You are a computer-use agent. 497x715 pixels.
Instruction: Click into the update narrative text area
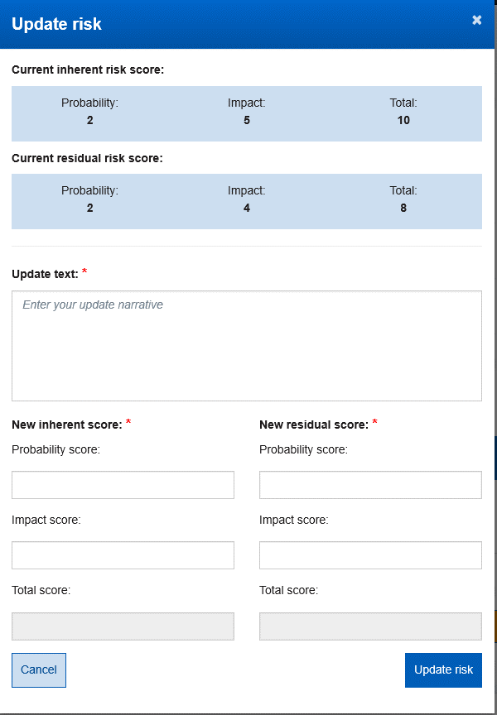pos(247,346)
